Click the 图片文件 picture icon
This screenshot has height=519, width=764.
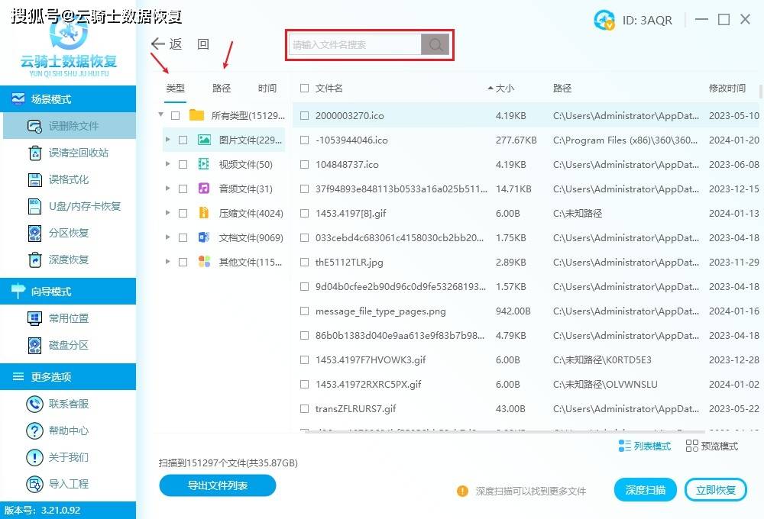click(x=204, y=140)
